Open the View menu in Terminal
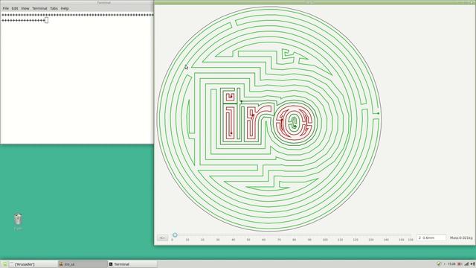This screenshot has height=268, width=476. coord(25,8)
